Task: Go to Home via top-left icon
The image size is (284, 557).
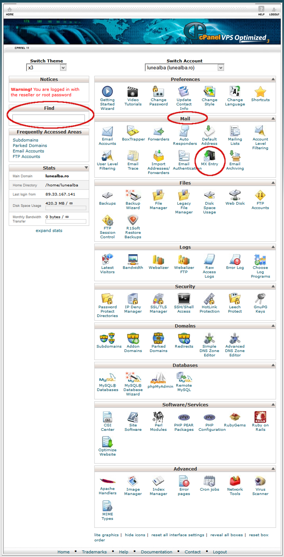Action: point(10,11)
